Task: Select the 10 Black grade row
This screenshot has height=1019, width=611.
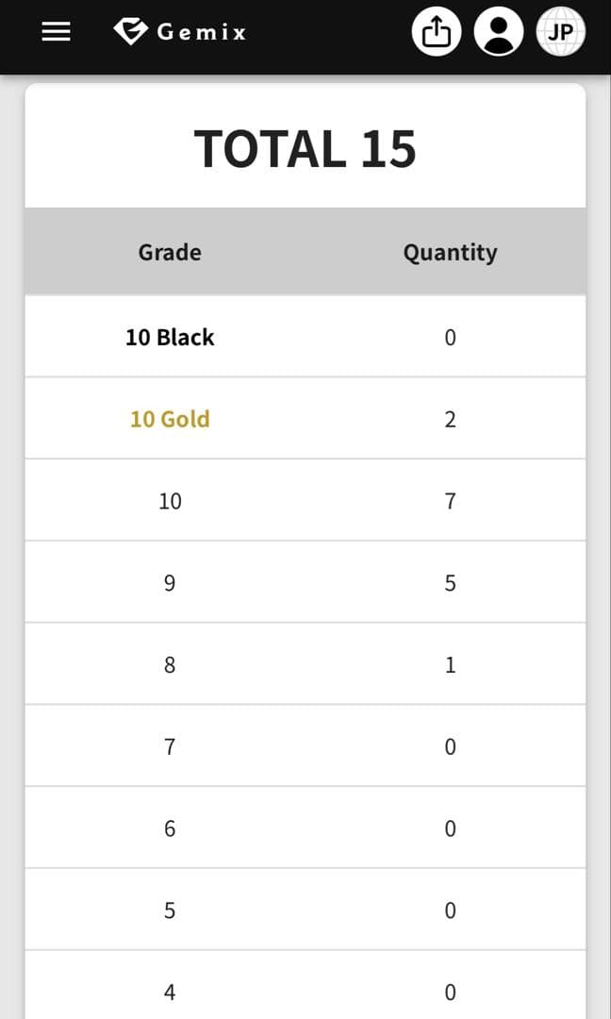Action: (170, 337)
